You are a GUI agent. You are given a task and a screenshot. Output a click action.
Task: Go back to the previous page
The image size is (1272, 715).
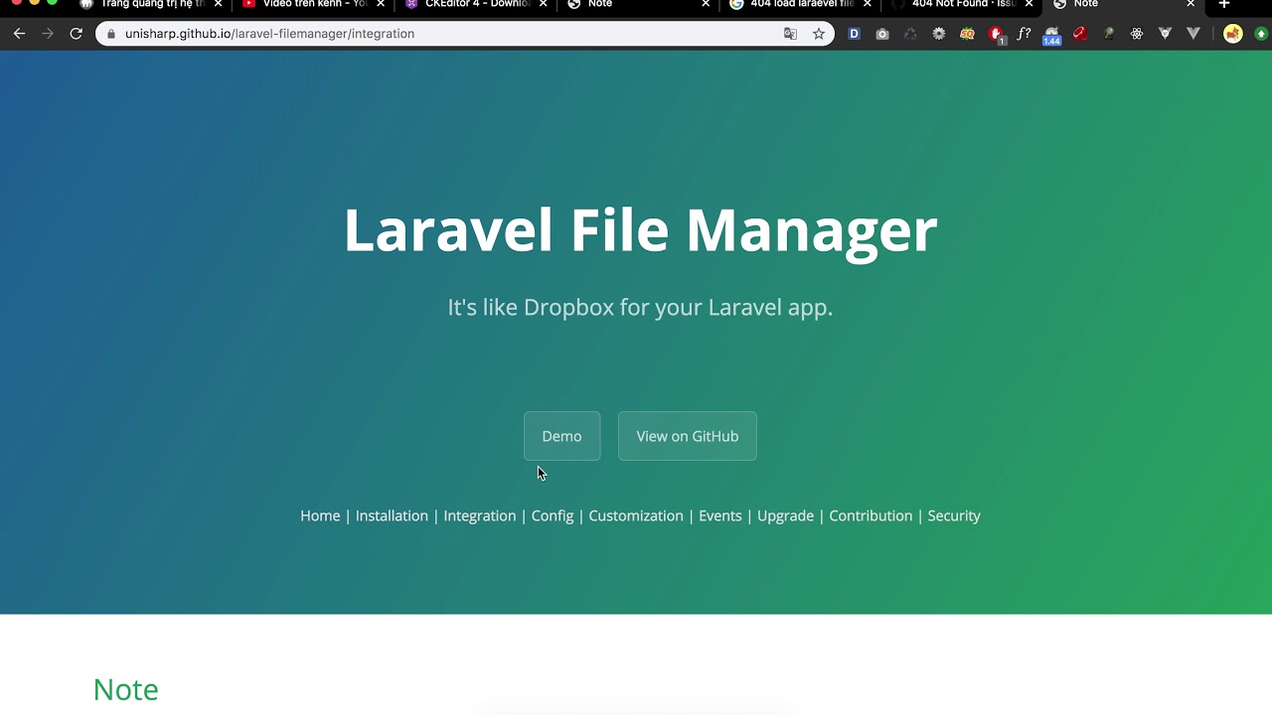(x=19, y=34)
